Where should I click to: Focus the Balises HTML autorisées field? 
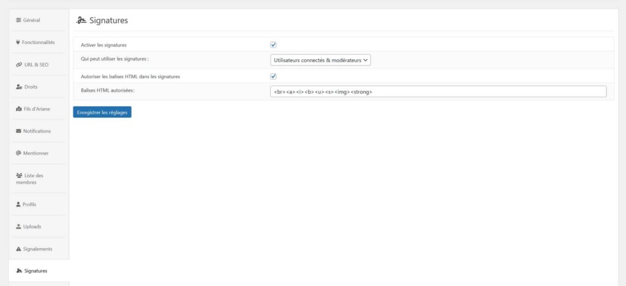point(438,92)
